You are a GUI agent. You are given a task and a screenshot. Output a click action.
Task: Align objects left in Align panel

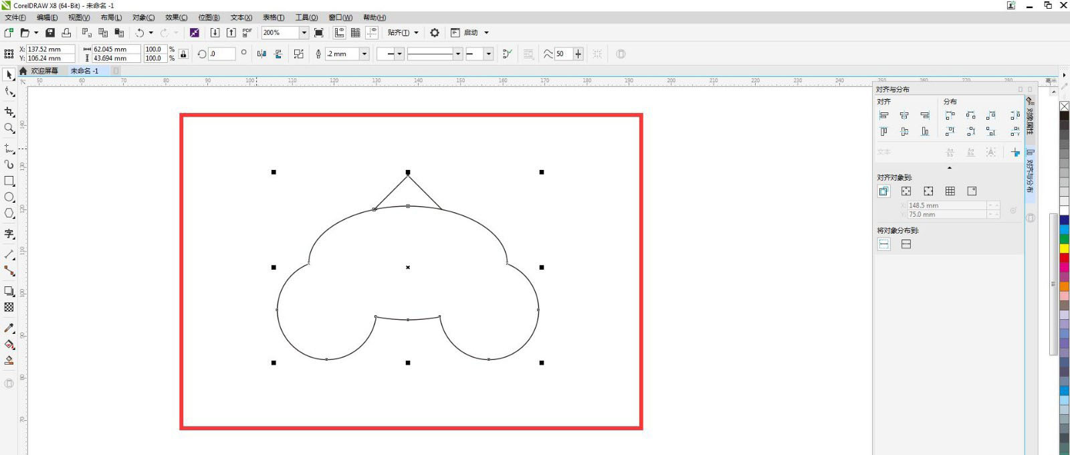point(883,116)
